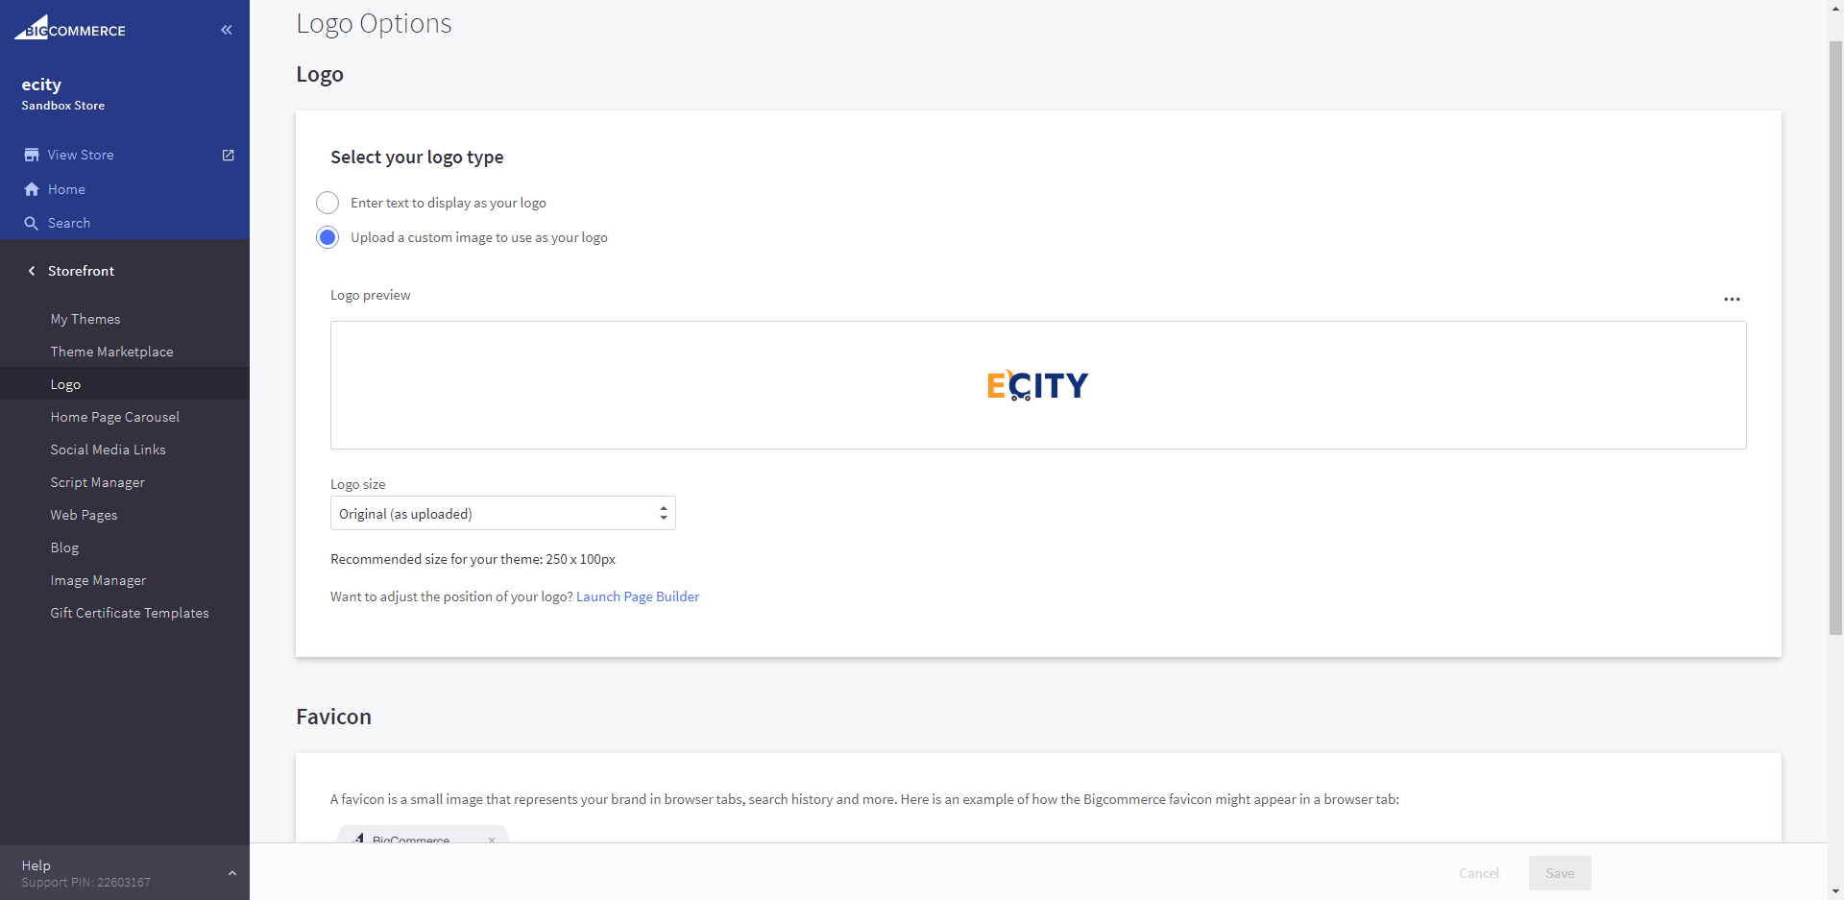Click the Launch Page Builder link
Viewport: 1844px width, 900px height.
coord(638,596)
